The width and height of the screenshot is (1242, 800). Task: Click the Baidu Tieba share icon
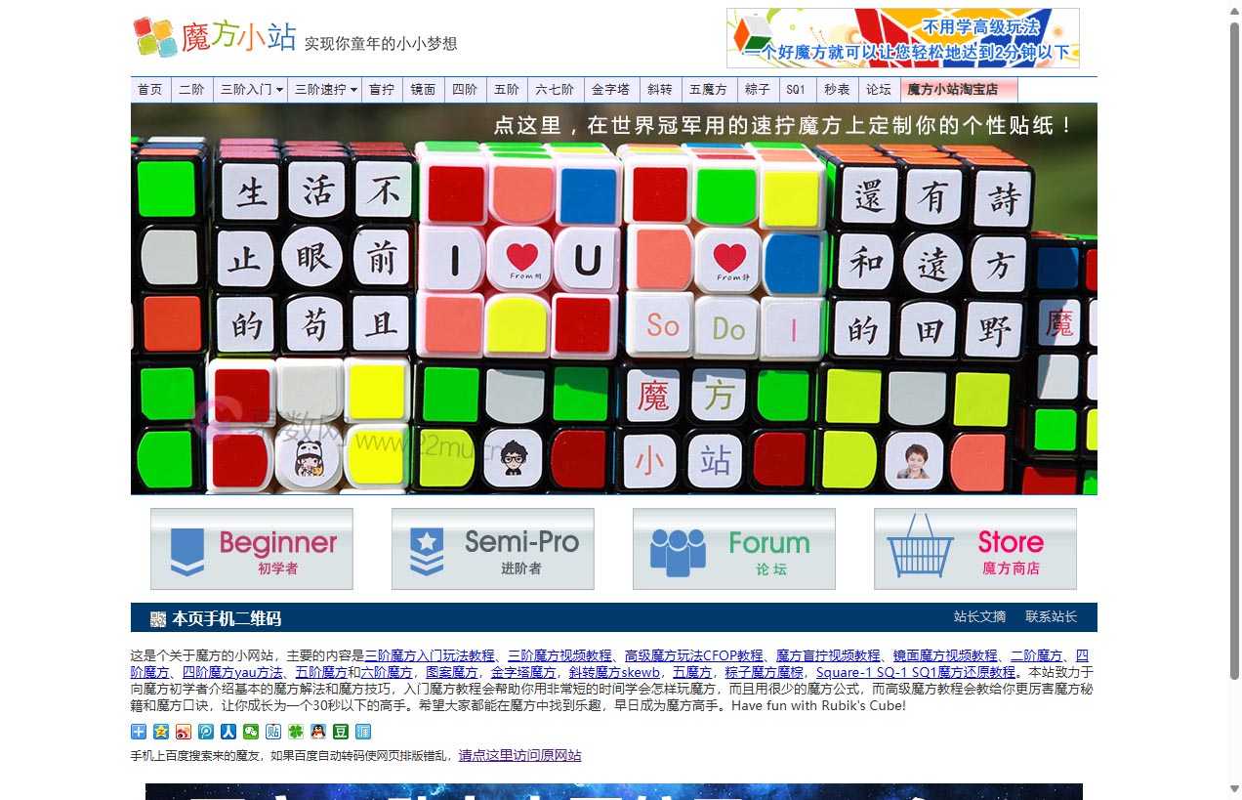(x=273, y=732)
